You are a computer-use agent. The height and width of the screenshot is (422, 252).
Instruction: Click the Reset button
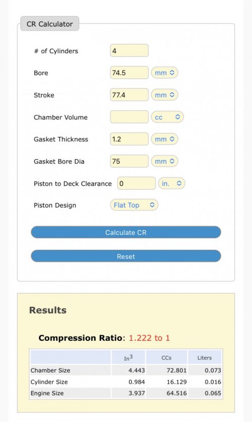[126, 256]
